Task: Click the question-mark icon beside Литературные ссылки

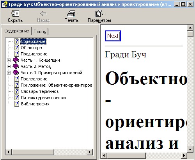Action: tap(17, 98)
